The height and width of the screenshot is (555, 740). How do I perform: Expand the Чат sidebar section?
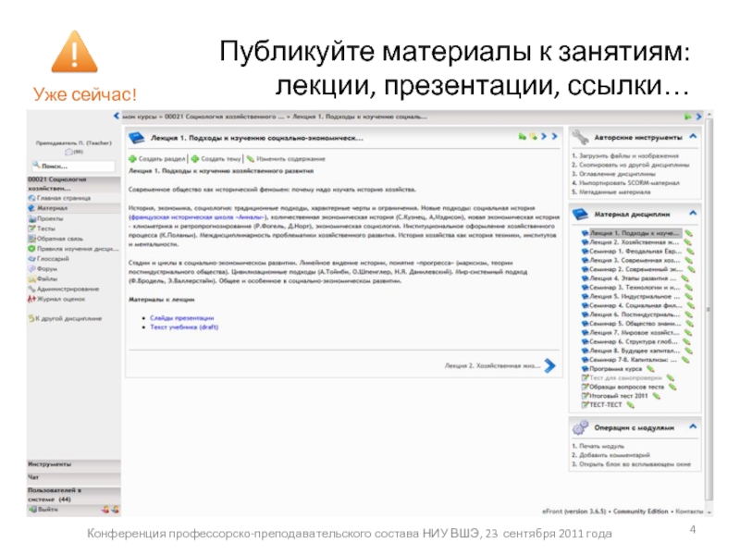click(x=74, y=477)
